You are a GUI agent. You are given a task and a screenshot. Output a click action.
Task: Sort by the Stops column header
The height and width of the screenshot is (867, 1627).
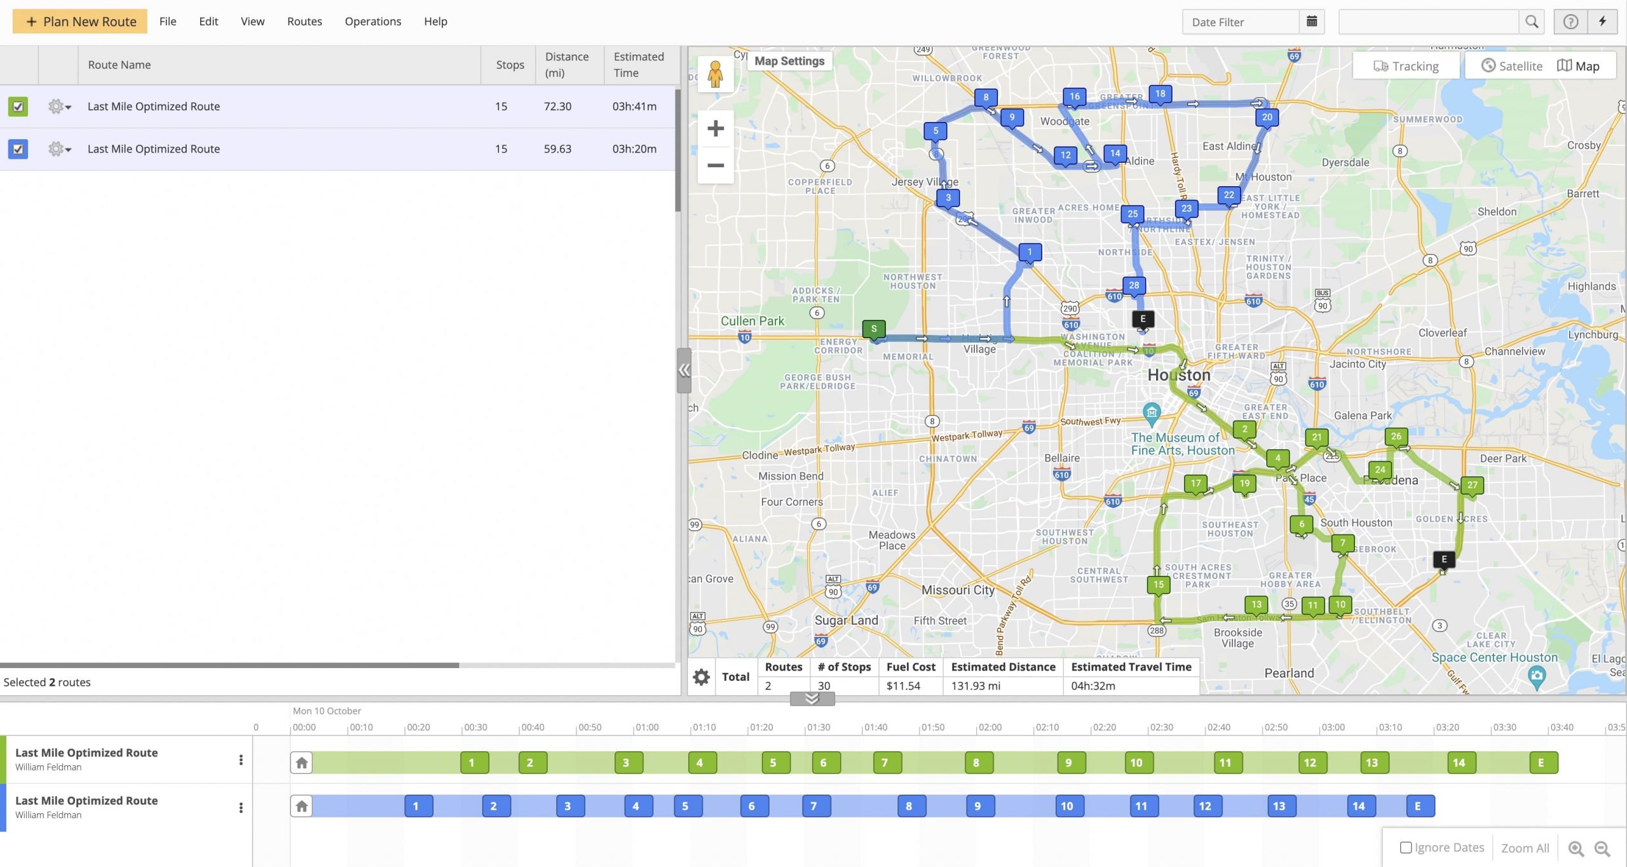coord(509,65)
